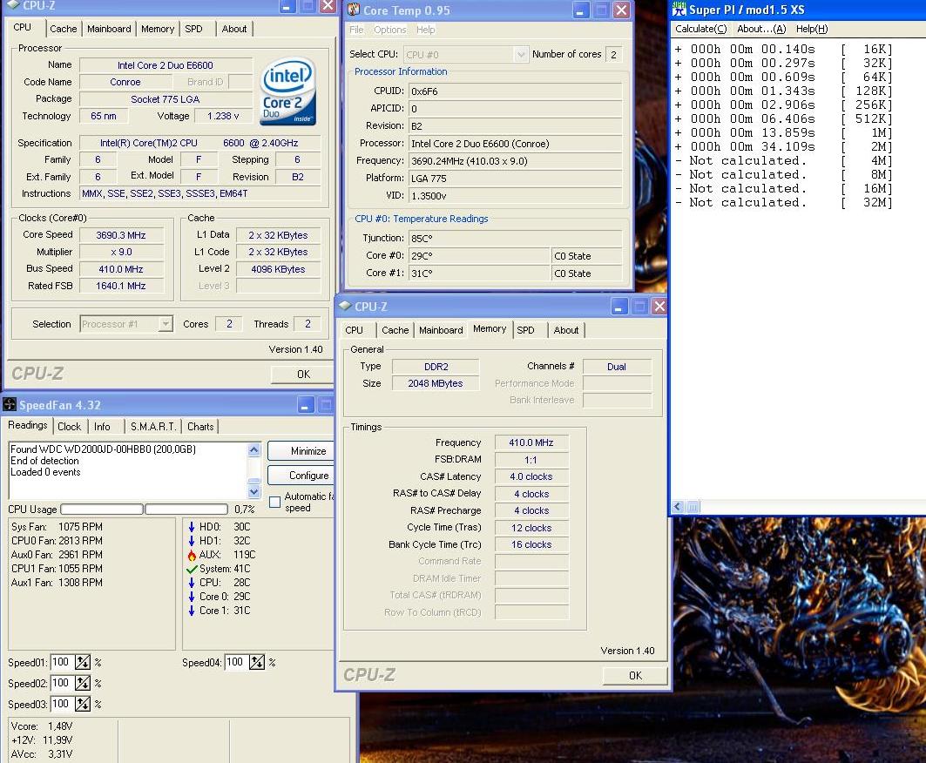Screen dimensions: 926x763
Task: Click the HD1 blue down arrow icon
Action: [x=192, y=541]
